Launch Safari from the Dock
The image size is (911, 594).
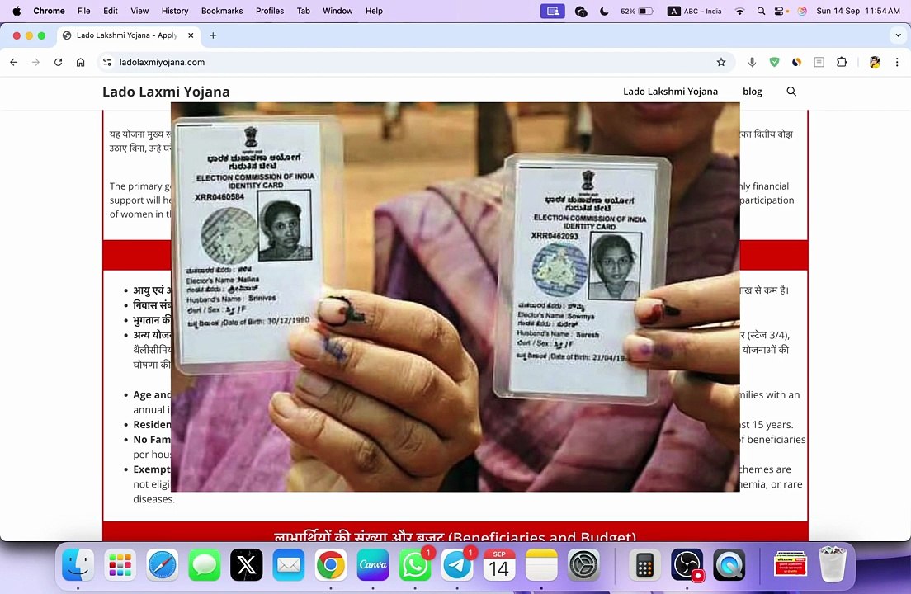[162, 564]
